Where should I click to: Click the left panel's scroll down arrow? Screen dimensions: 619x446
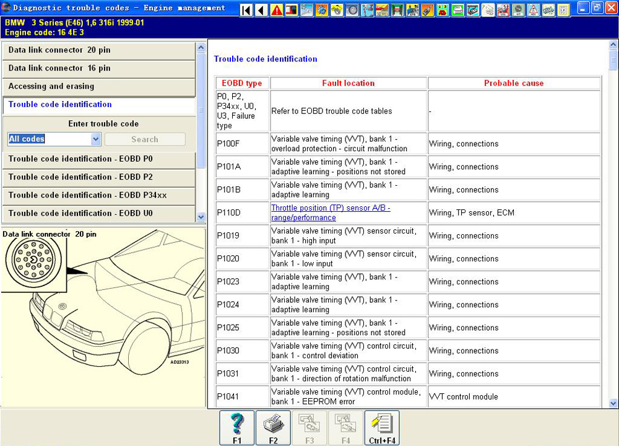tap(201, 217)
